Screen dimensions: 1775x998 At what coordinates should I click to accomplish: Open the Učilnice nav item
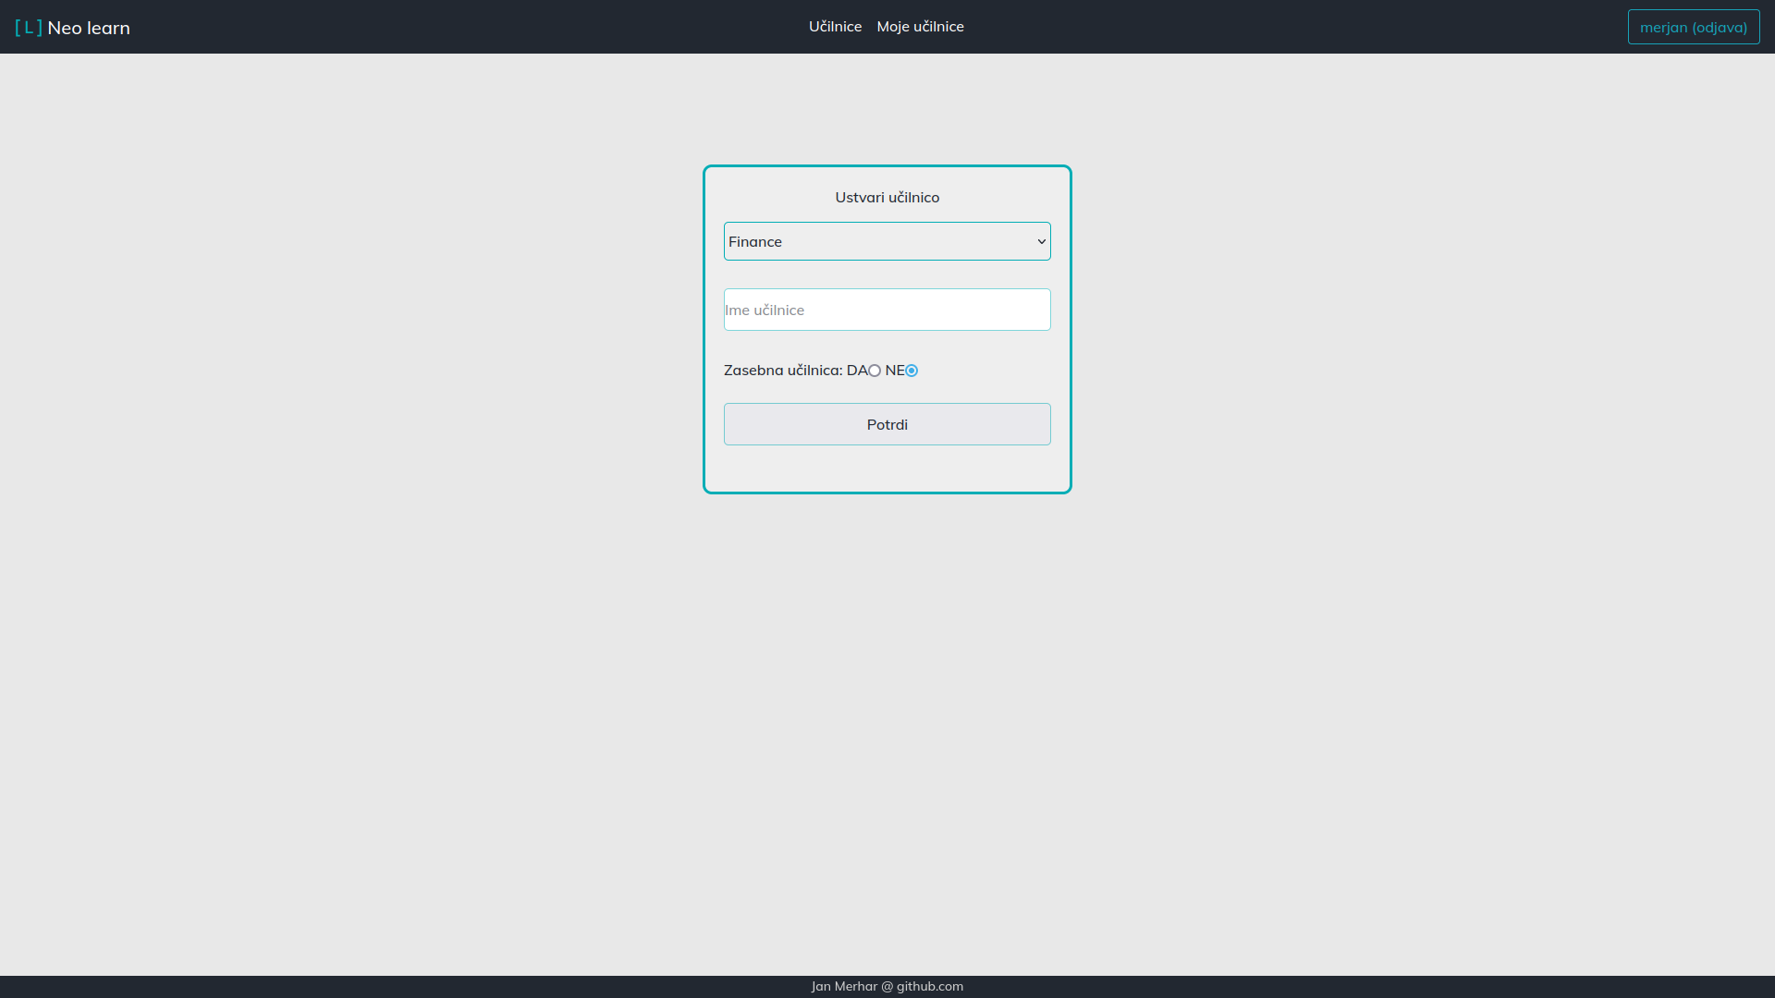(835, 27)
